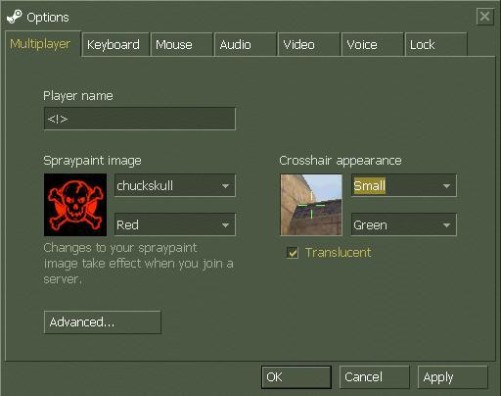Click the crosshair preview image

click(x=311, y=205)
